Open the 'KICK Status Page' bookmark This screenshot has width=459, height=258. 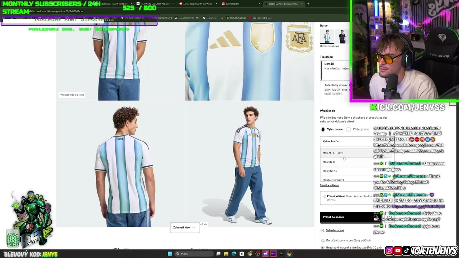236,18
